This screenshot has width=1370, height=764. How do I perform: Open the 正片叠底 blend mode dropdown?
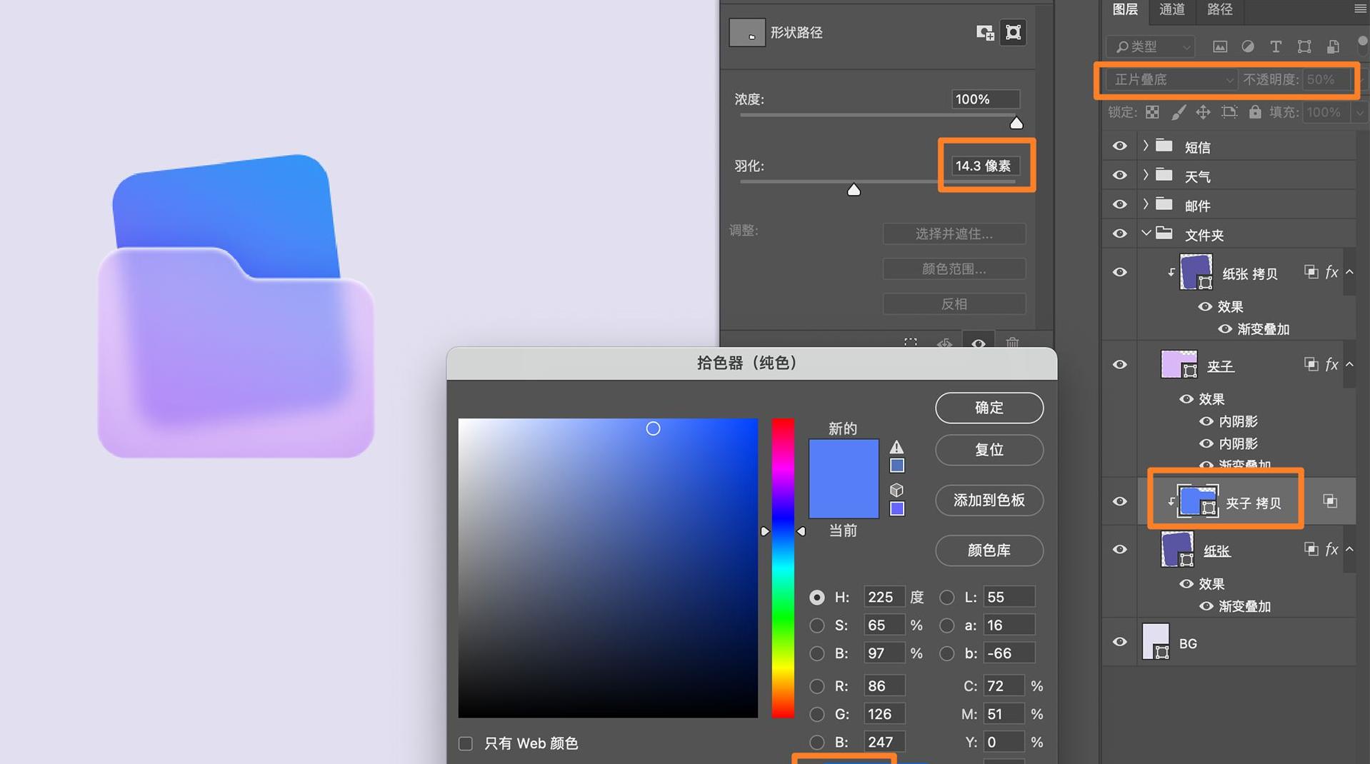click(1168, 79)
